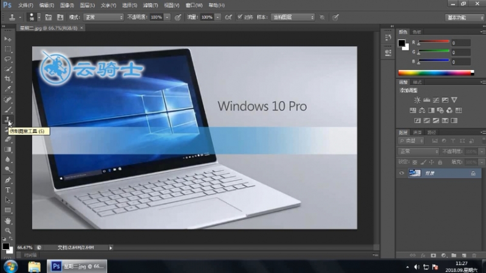This screenshot has width=486, height=273.
Task: Toggle ignore adjustment layers button
Action: 323,18
